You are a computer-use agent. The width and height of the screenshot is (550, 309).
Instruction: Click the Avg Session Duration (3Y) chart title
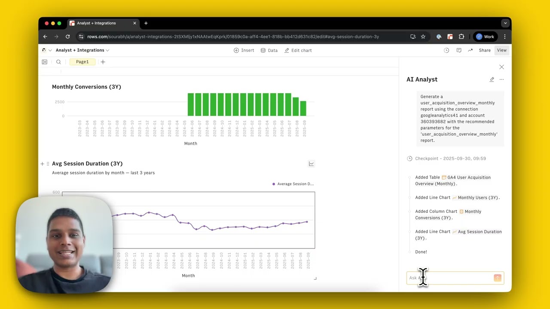(x=87, y=164)
